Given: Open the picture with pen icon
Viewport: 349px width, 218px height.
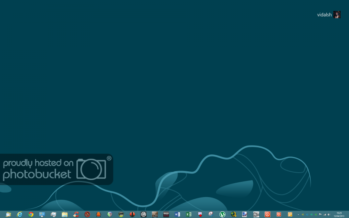Looking at the screenshot, I should click(245, 214).
